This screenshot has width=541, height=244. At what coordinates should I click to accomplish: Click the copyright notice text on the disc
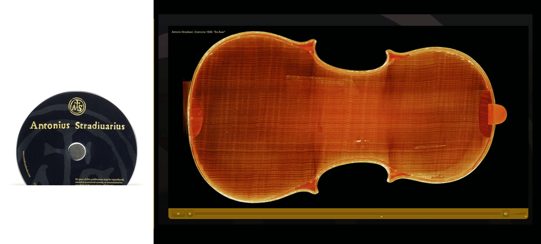tap(100, 181)
